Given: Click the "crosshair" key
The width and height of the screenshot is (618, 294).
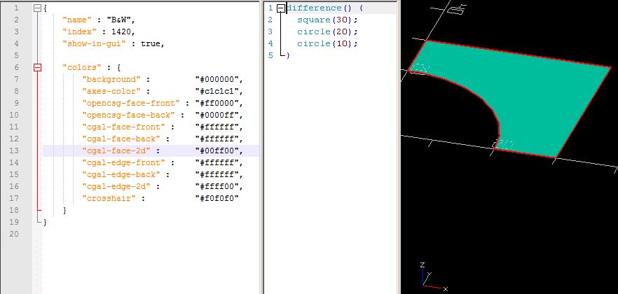Looking at the screenshot, I should [109, 198].
